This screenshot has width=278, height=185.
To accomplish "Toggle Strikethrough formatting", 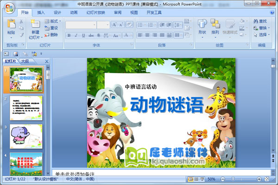I will point(91,35).
